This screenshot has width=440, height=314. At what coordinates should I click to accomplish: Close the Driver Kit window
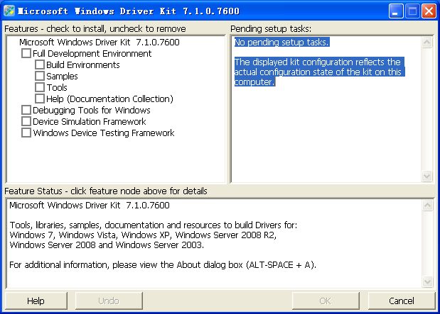pyautogui.click(x=429, y=11)
